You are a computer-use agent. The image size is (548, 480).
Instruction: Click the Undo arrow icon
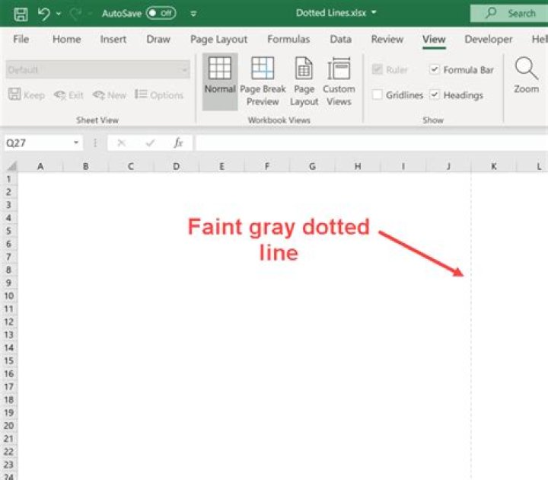[x=43, y=14]
